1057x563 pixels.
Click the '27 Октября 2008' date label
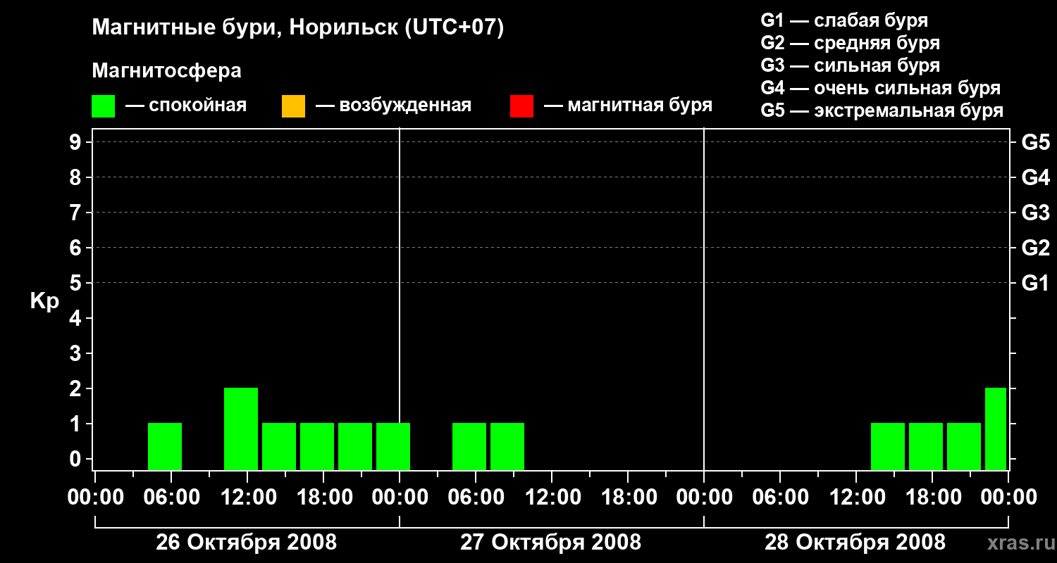551,542
